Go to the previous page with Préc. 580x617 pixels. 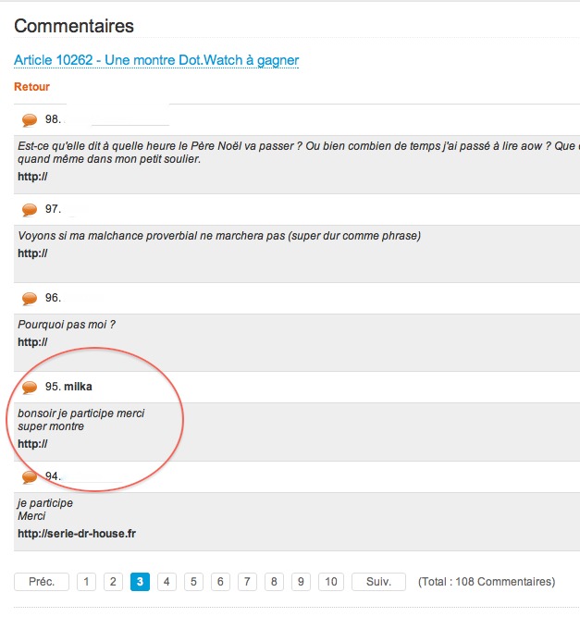pyautogui.click(x=42, y=582)
